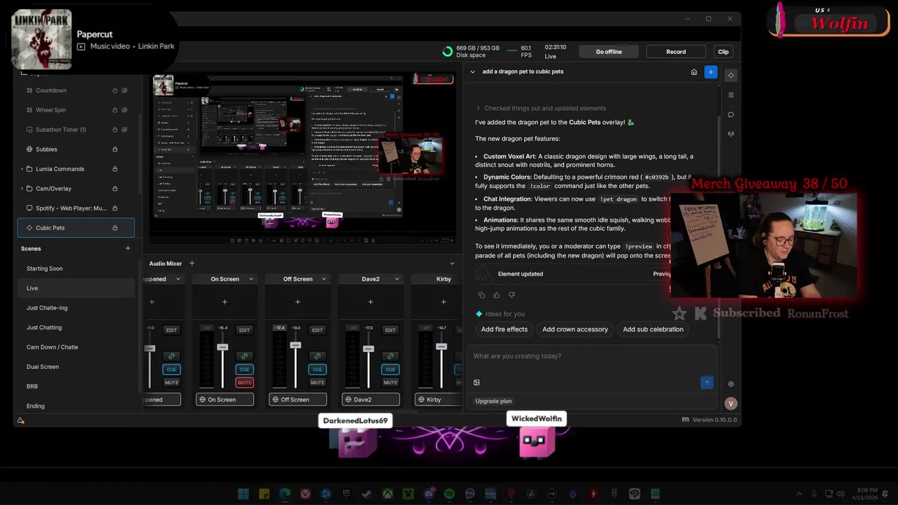The width and height of the screenshot is (898, 505).
Task: Enable CUE on Off Screen channel
Action: [317, 370]
